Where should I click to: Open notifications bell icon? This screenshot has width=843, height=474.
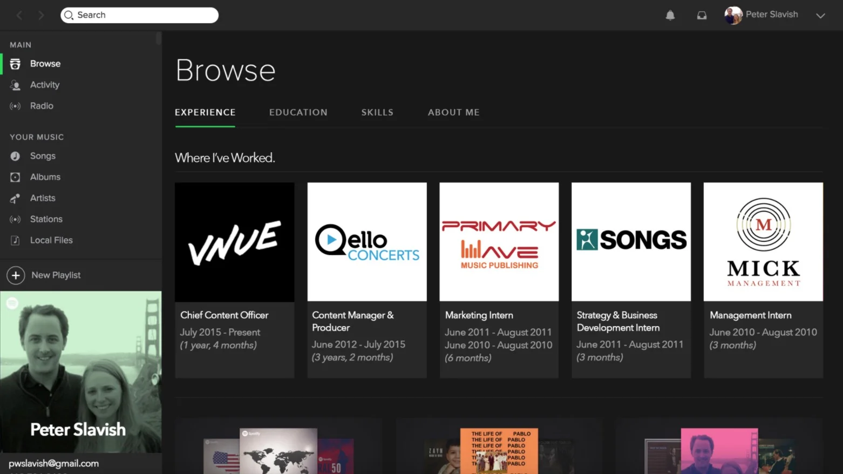pyautogui.click(x=670, y=15)
